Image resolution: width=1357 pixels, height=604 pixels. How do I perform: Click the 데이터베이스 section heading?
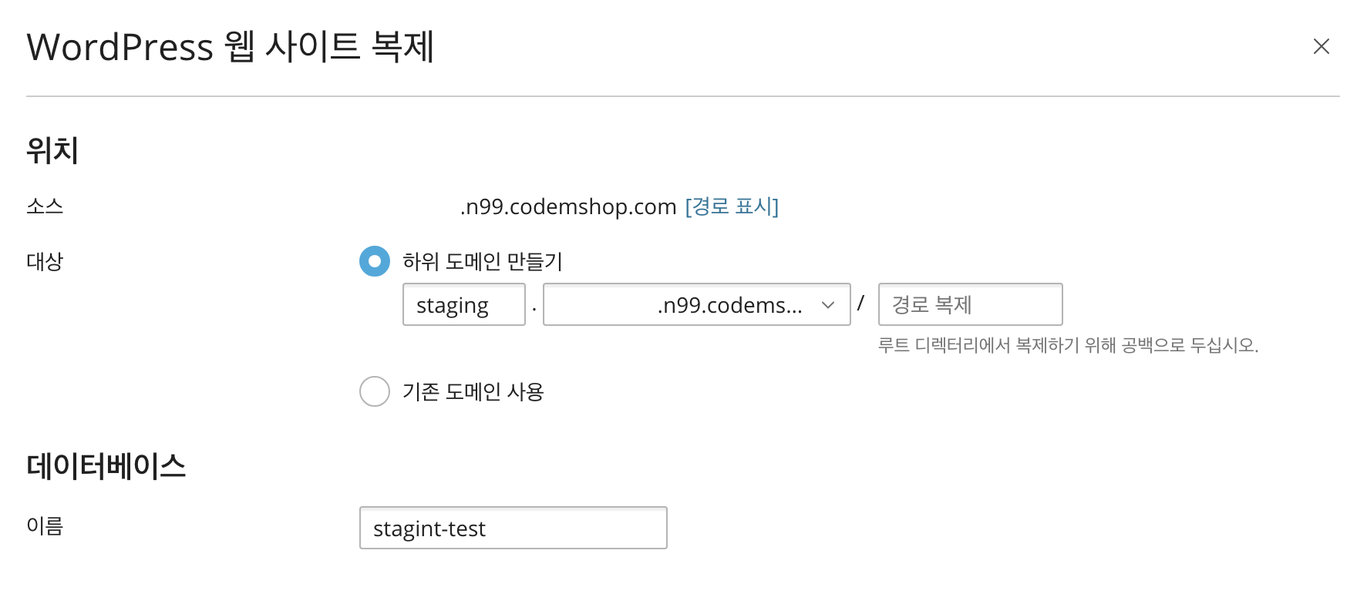coord(106,466)
